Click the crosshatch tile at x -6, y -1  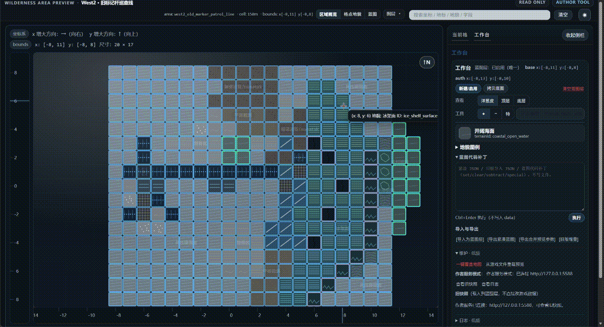(144, 200)
